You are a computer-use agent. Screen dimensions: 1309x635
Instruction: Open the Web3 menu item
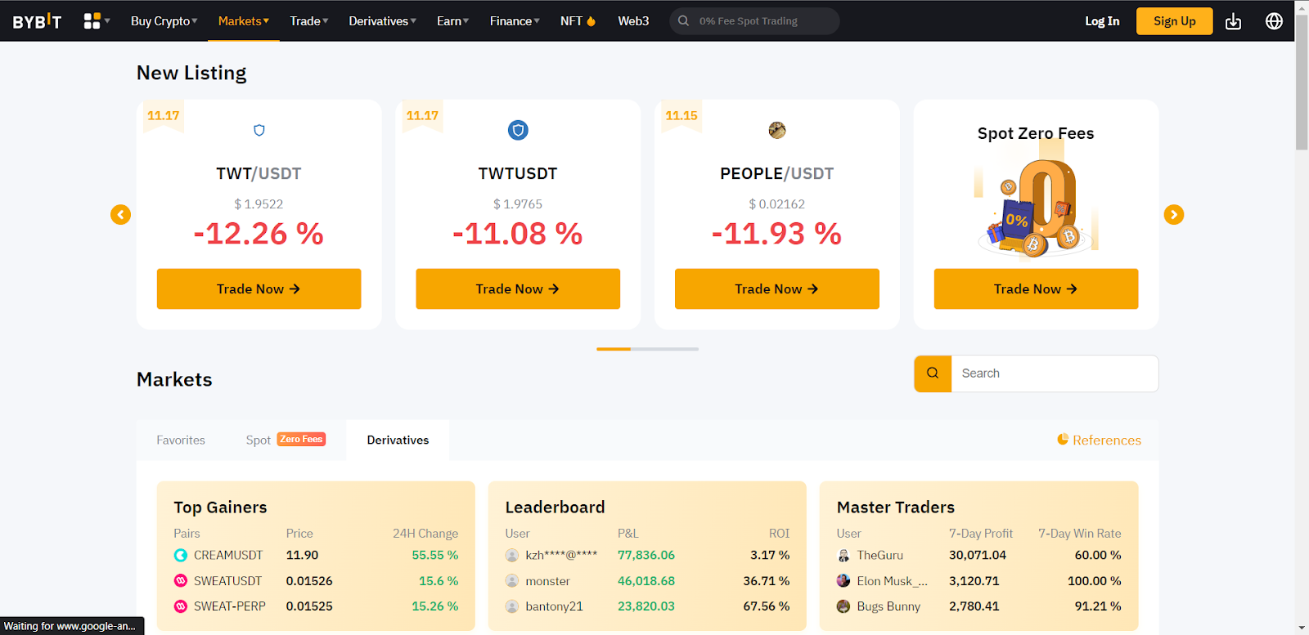click(x=633, y=21)
